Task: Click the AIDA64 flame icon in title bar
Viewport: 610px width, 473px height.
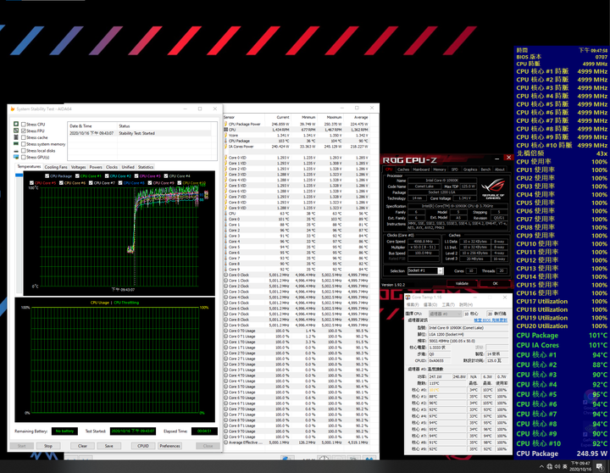Action: [13, 109]
